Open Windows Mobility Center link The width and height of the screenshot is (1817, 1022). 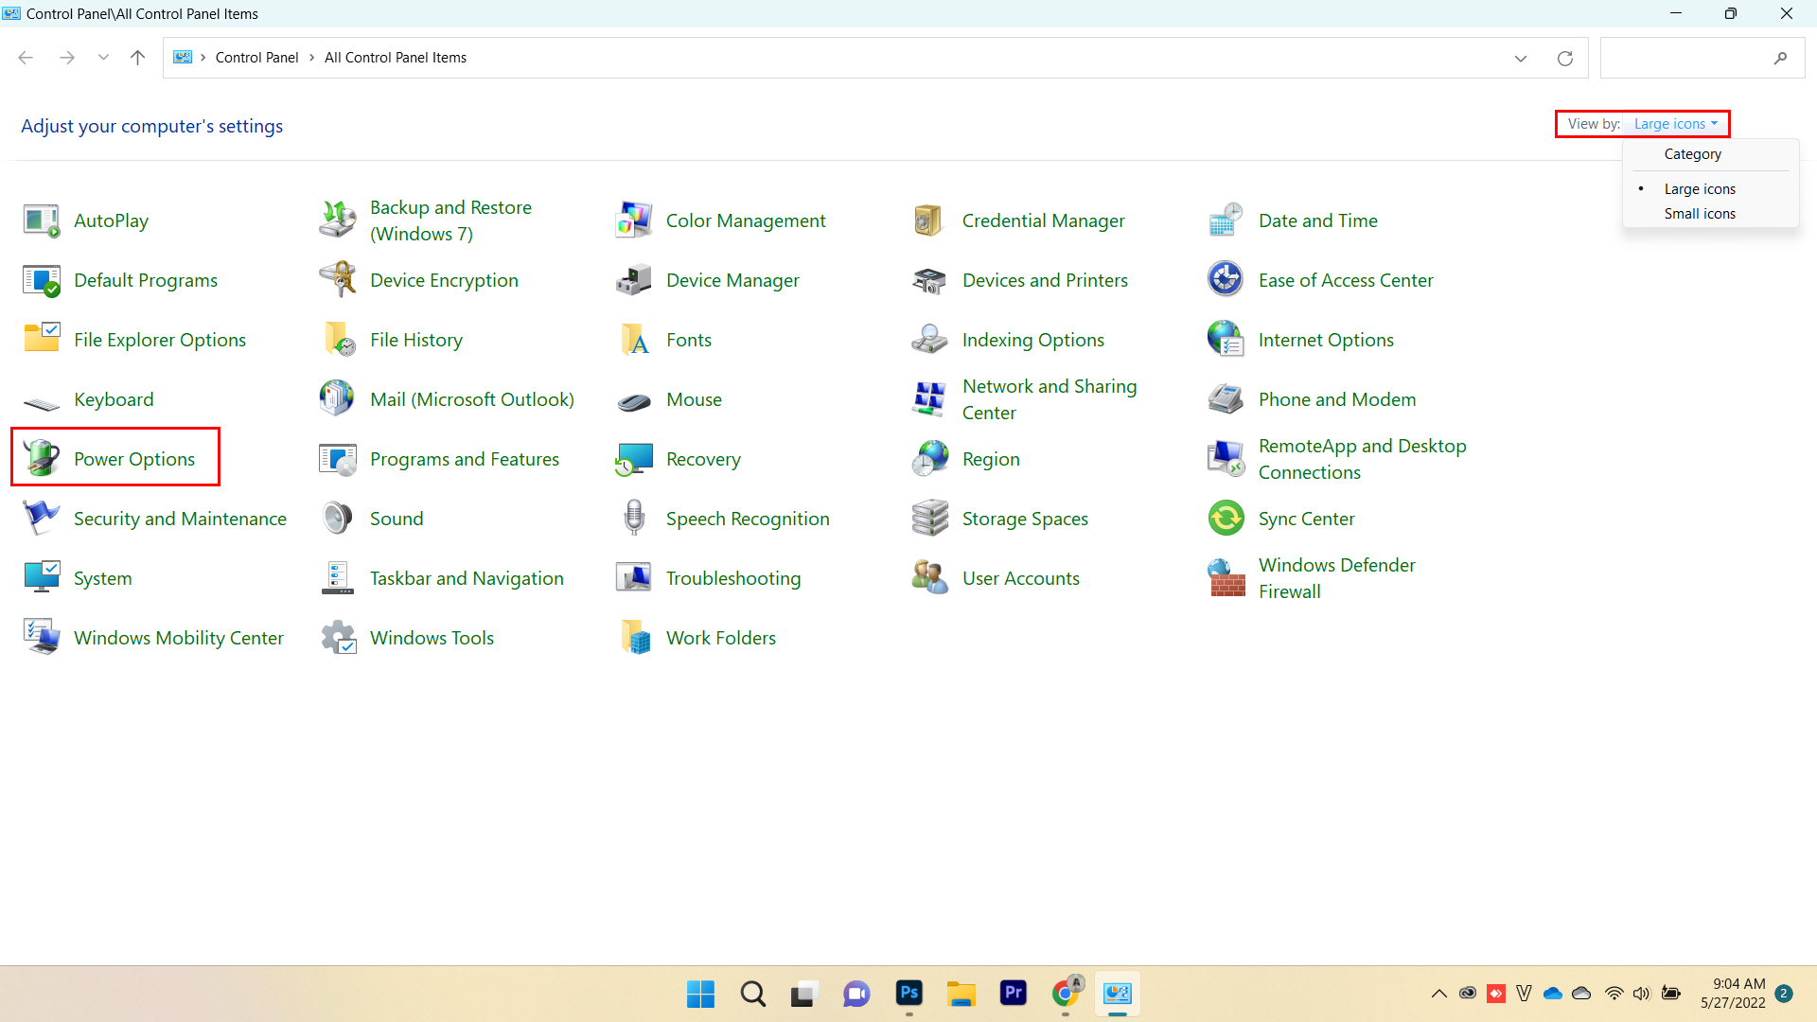(x=178, y=638)
